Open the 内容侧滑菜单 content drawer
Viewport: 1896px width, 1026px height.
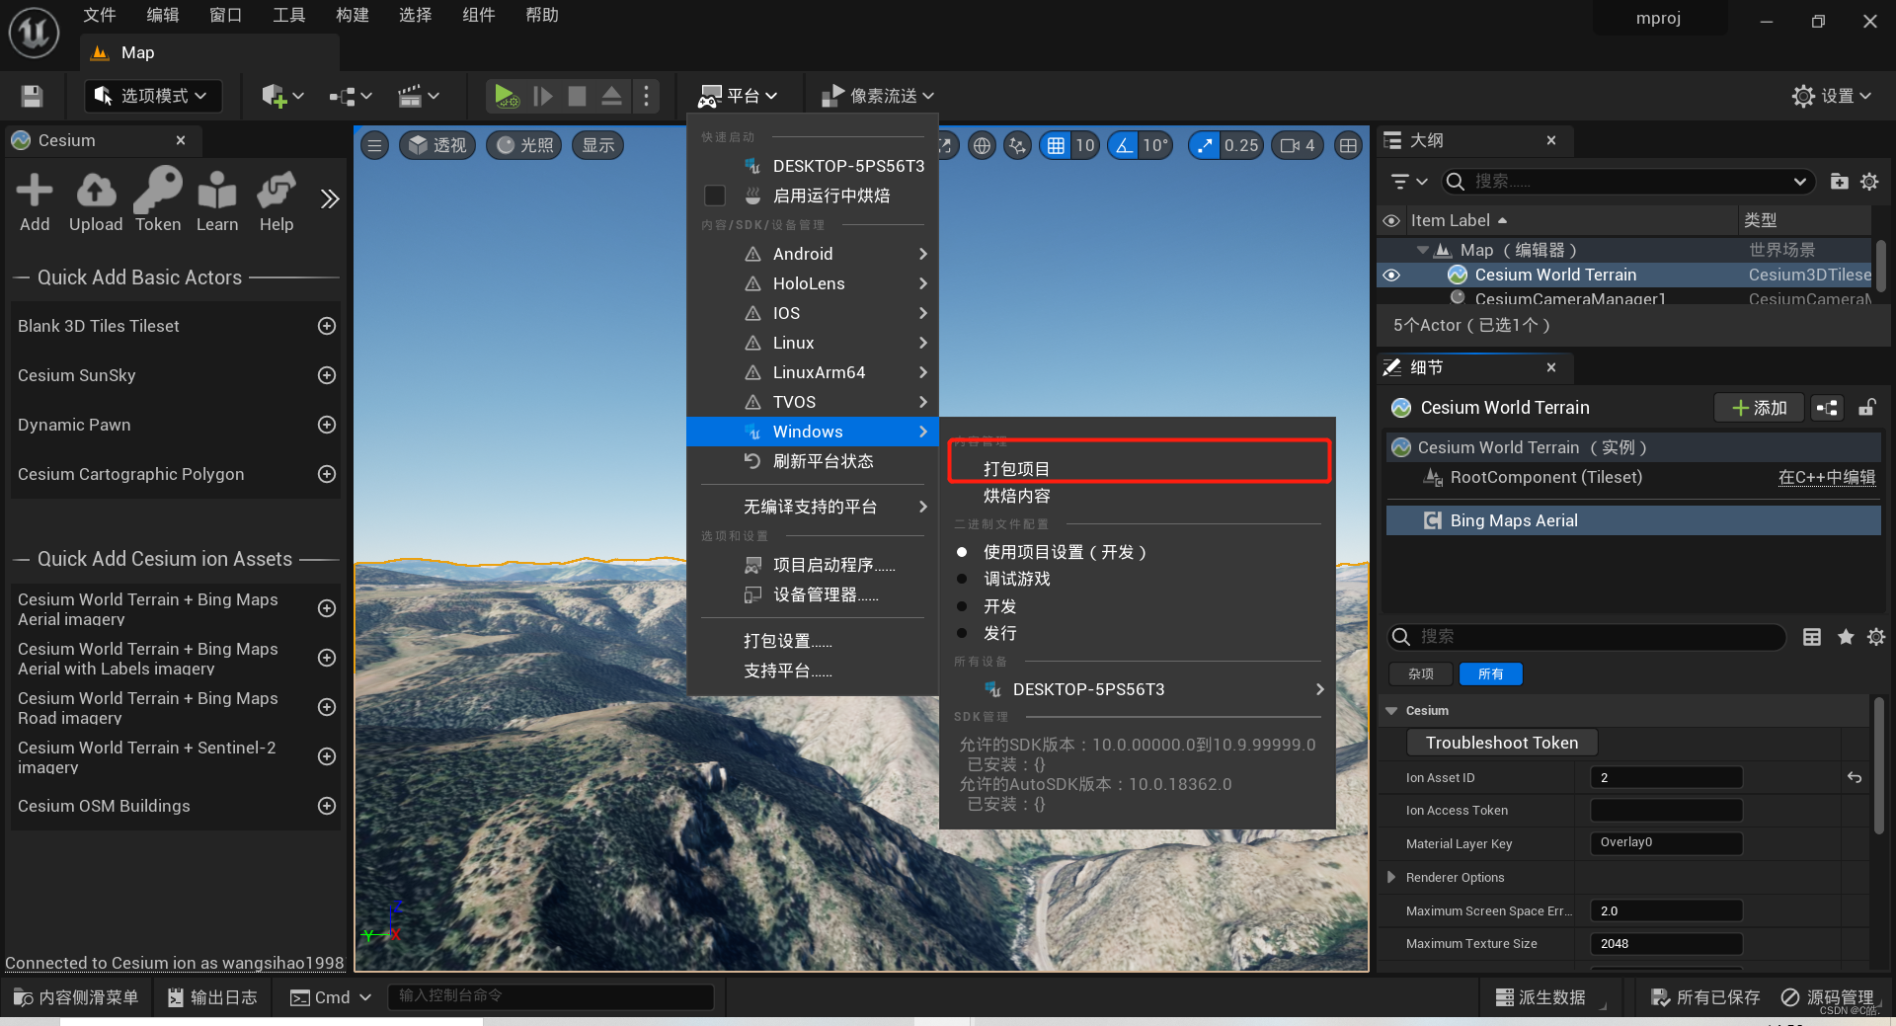[x=77, y=997]
